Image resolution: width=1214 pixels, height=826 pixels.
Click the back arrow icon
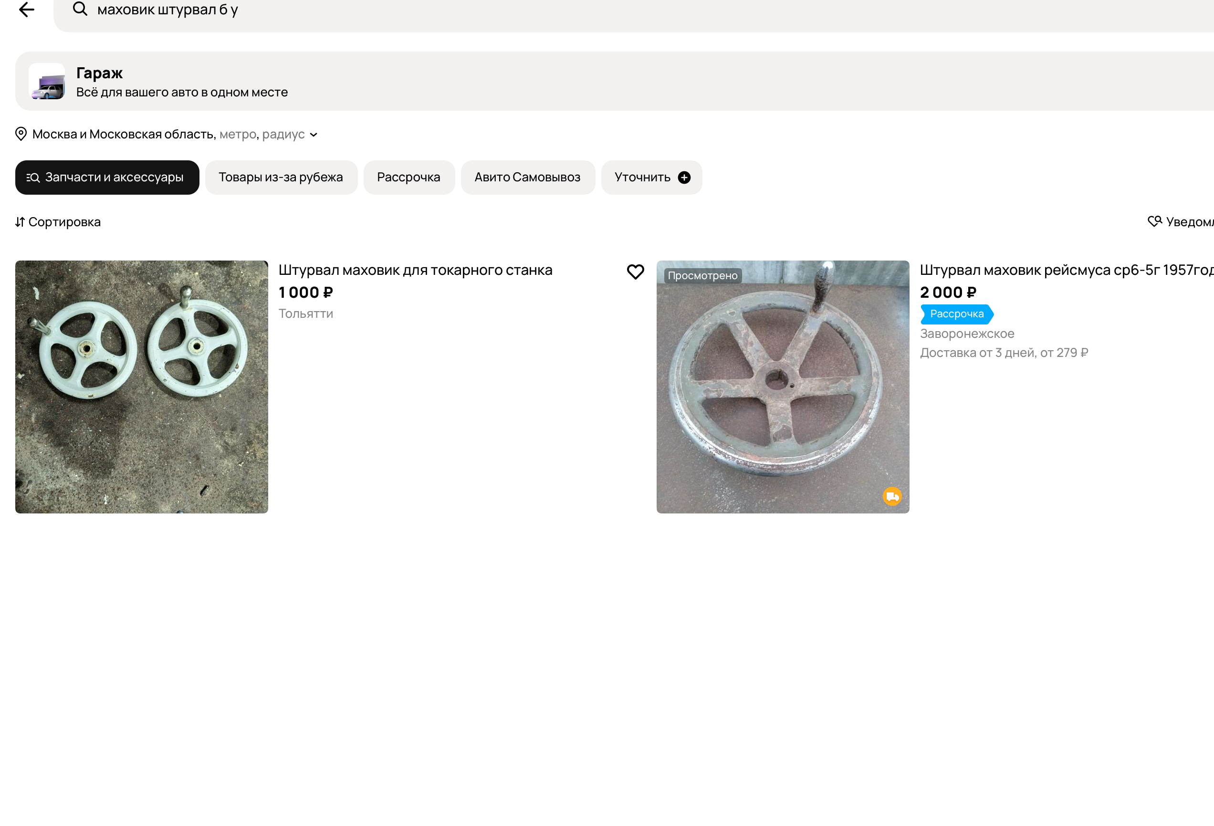pyautogui.click(x=26, y=10)
